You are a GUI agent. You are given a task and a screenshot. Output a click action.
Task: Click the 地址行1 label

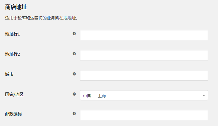[x=12, y=34]
